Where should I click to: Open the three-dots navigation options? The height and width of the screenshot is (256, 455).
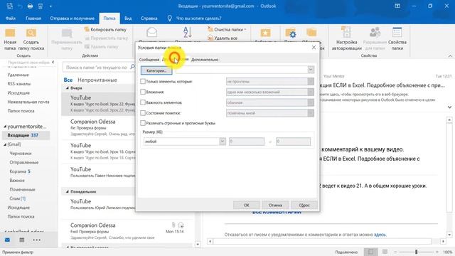click(x=36, y=240)
